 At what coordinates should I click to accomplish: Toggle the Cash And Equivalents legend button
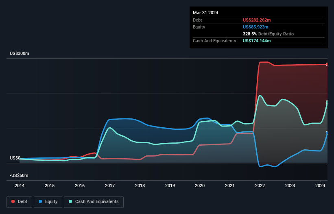coord(94,202)
